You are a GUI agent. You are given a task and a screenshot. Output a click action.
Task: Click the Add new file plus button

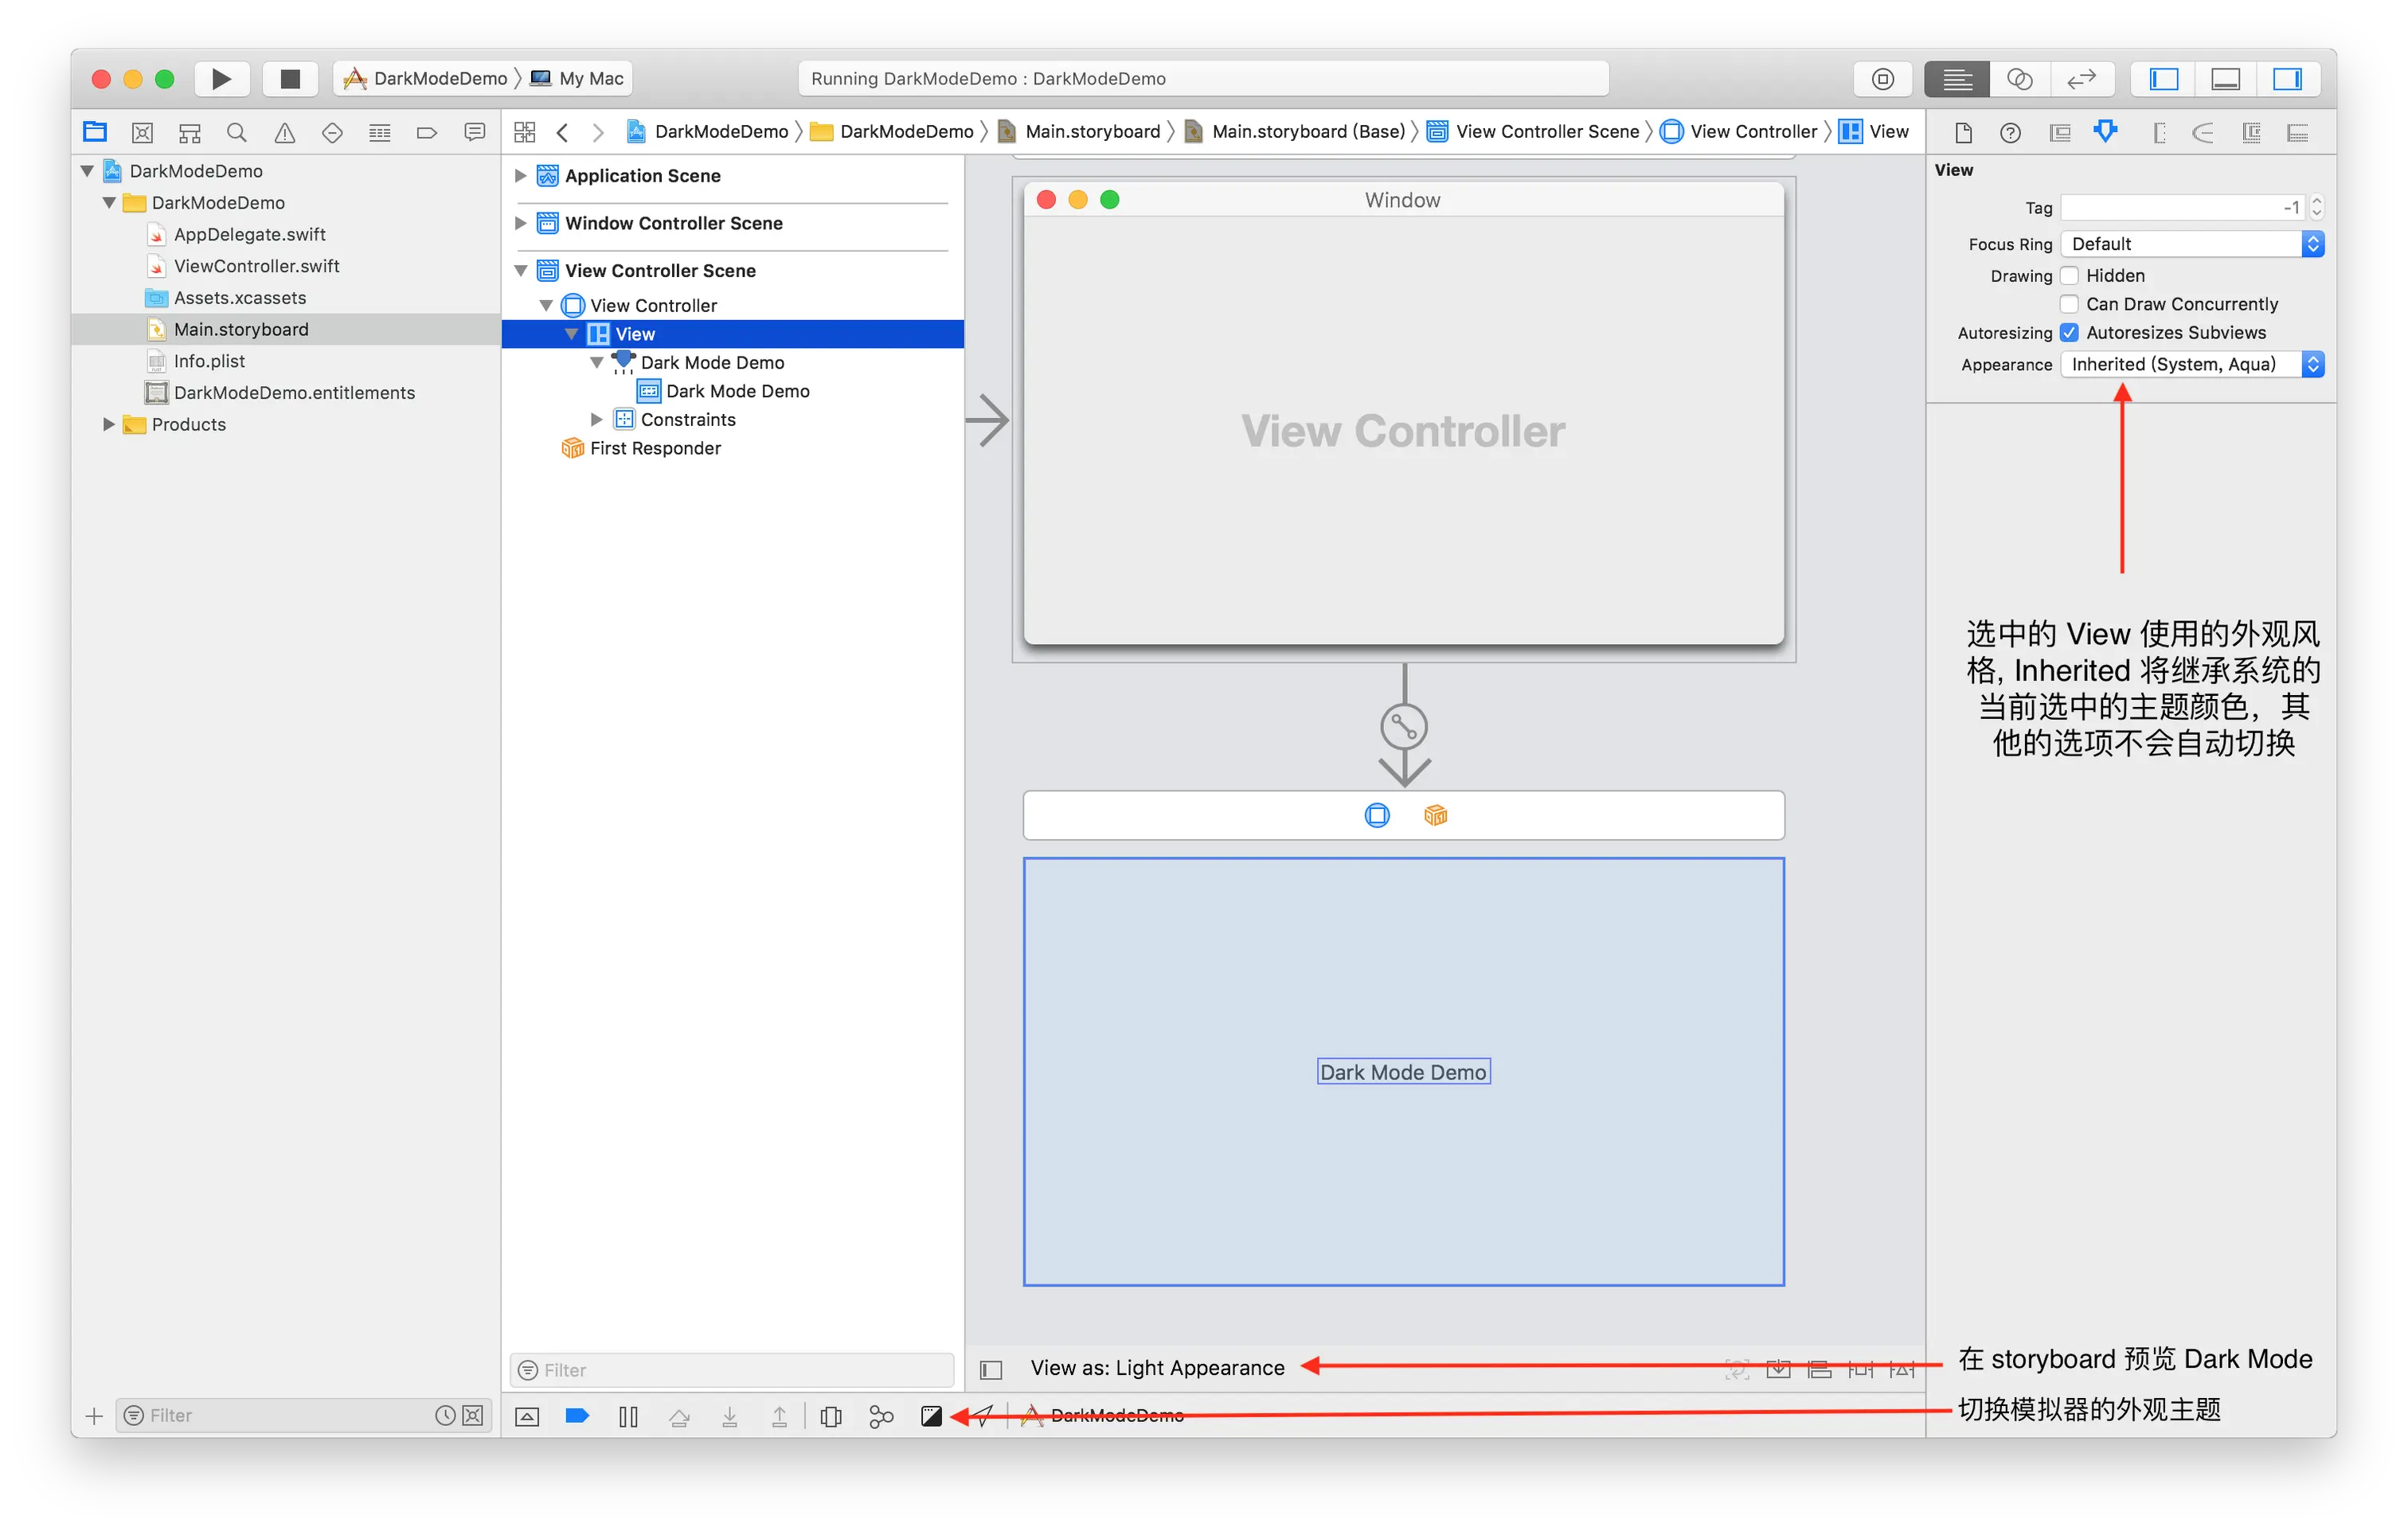coord(94,1415)
